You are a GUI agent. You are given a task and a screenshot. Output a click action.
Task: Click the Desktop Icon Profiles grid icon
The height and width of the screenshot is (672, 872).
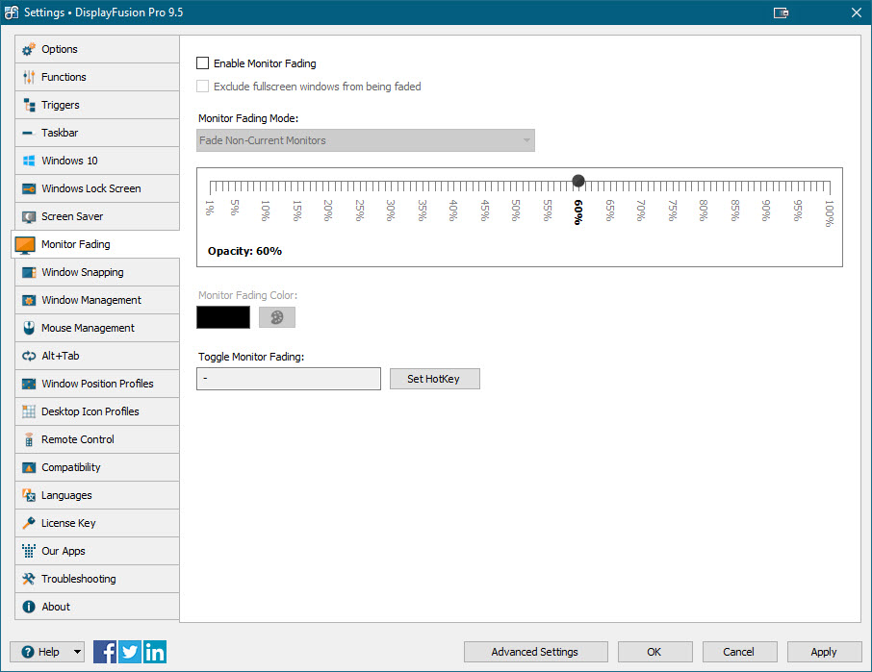[x=29, y=411]
